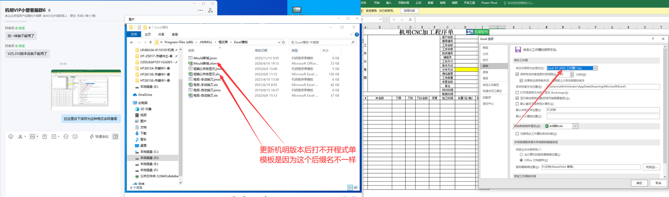Enable 仅禁用此工作簿的自动恢复 checkbox
This screenshot has height=197, width=669.
click(x=517, y=134)
